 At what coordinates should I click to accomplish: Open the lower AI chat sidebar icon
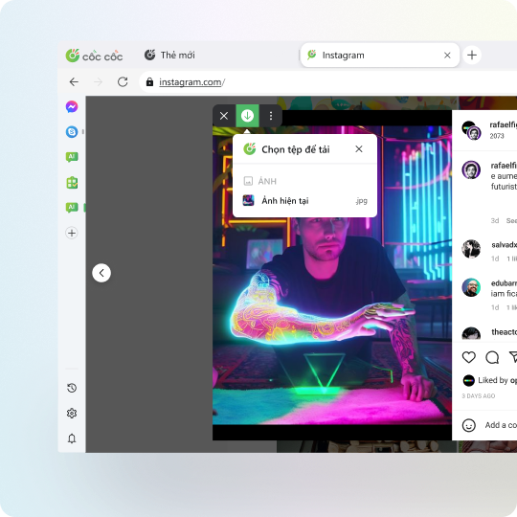[72, 208]
